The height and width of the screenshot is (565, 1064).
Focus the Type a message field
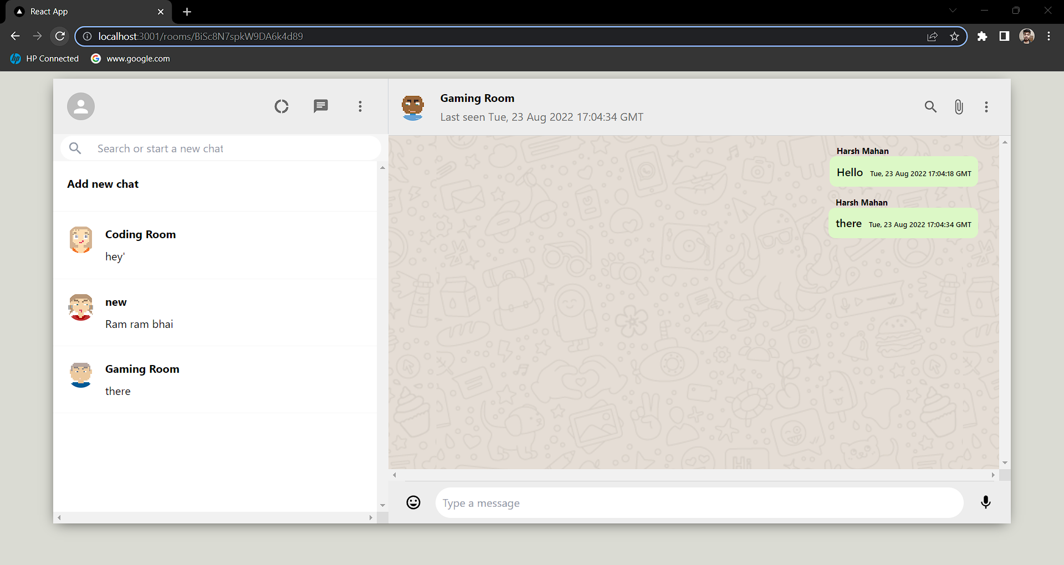[699, 503]
